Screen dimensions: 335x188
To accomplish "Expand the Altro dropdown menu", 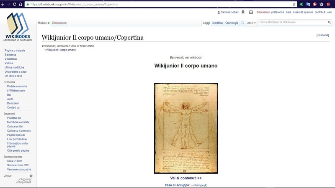I will pos(251,23).
